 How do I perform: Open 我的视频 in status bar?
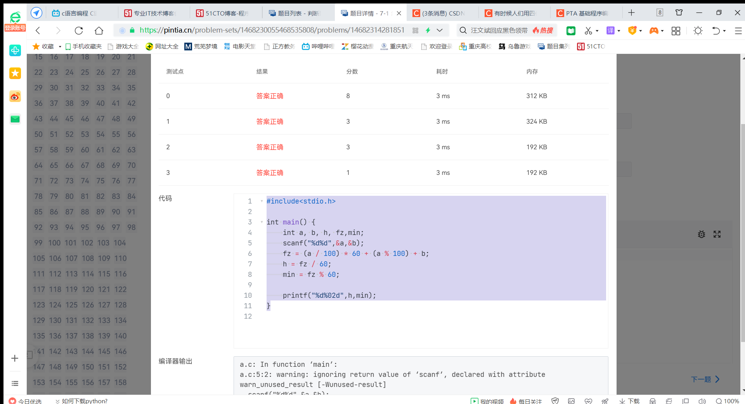click(487, 401)
